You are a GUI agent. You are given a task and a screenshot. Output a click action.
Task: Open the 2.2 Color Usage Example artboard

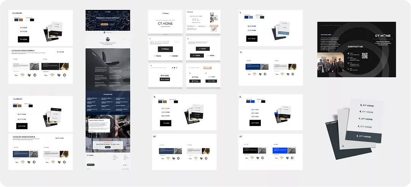pyautogui.click(x=41, y=66)
